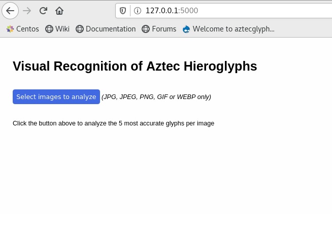Open the Centos bookmark
The image size is (332, 225).
click(x=23, y=29)
